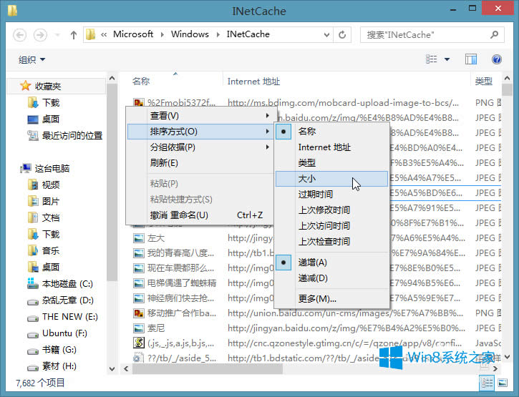Change view layout icon in toolbar
Viewport: 519px width, 397px height.
click(x=431, y=59)
